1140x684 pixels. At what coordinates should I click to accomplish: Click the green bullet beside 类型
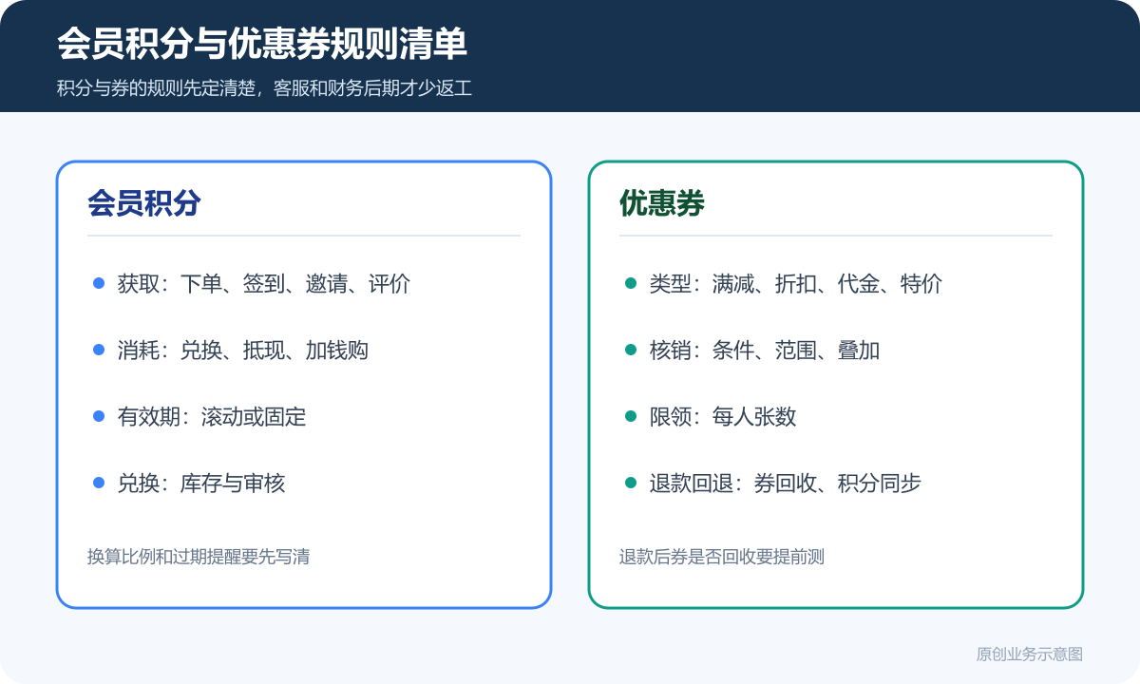pos(631,283)
